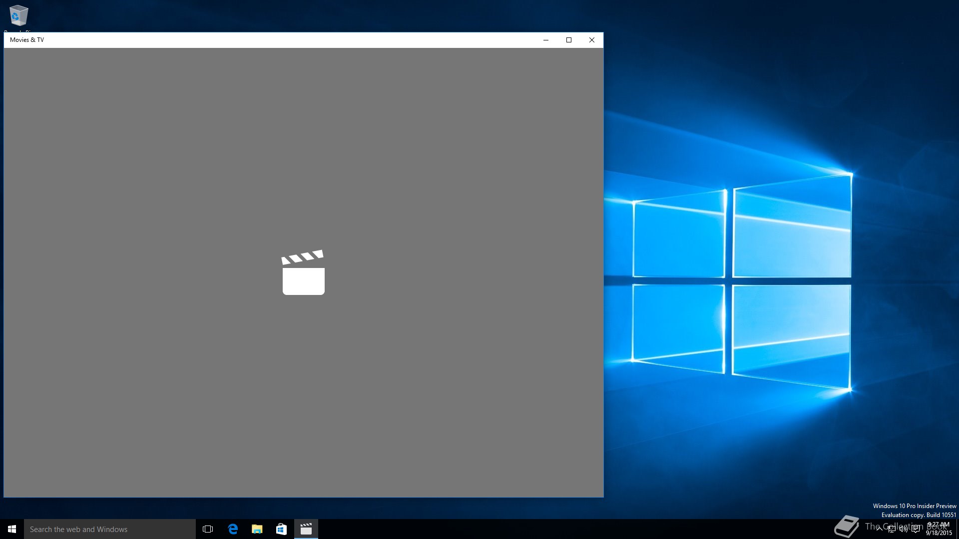This screenshot has height=539, width=959.
Task: Click the Show desktop sliver past the clock
Action: (x=958, y=529)
